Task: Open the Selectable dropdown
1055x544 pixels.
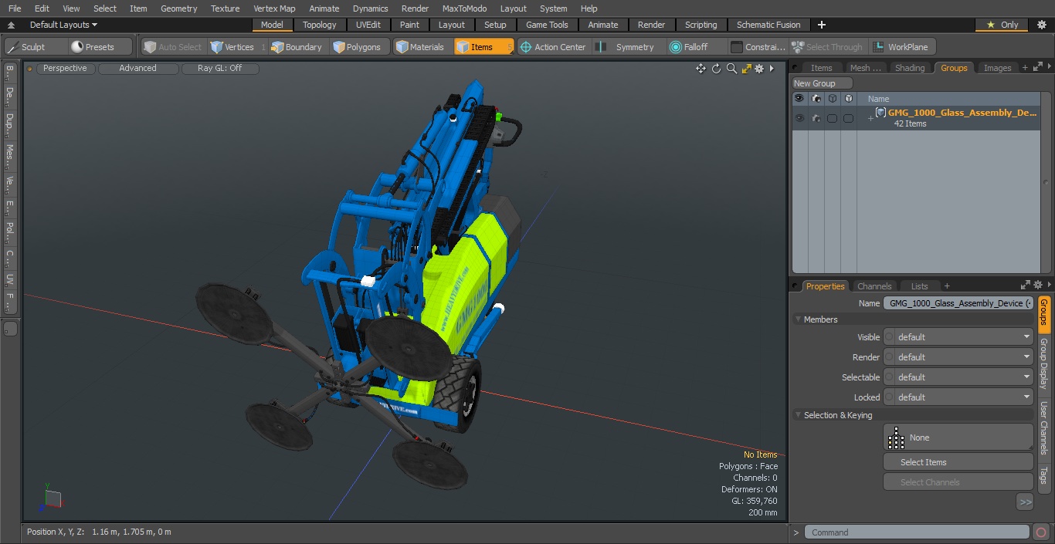Action: (958, 377)
